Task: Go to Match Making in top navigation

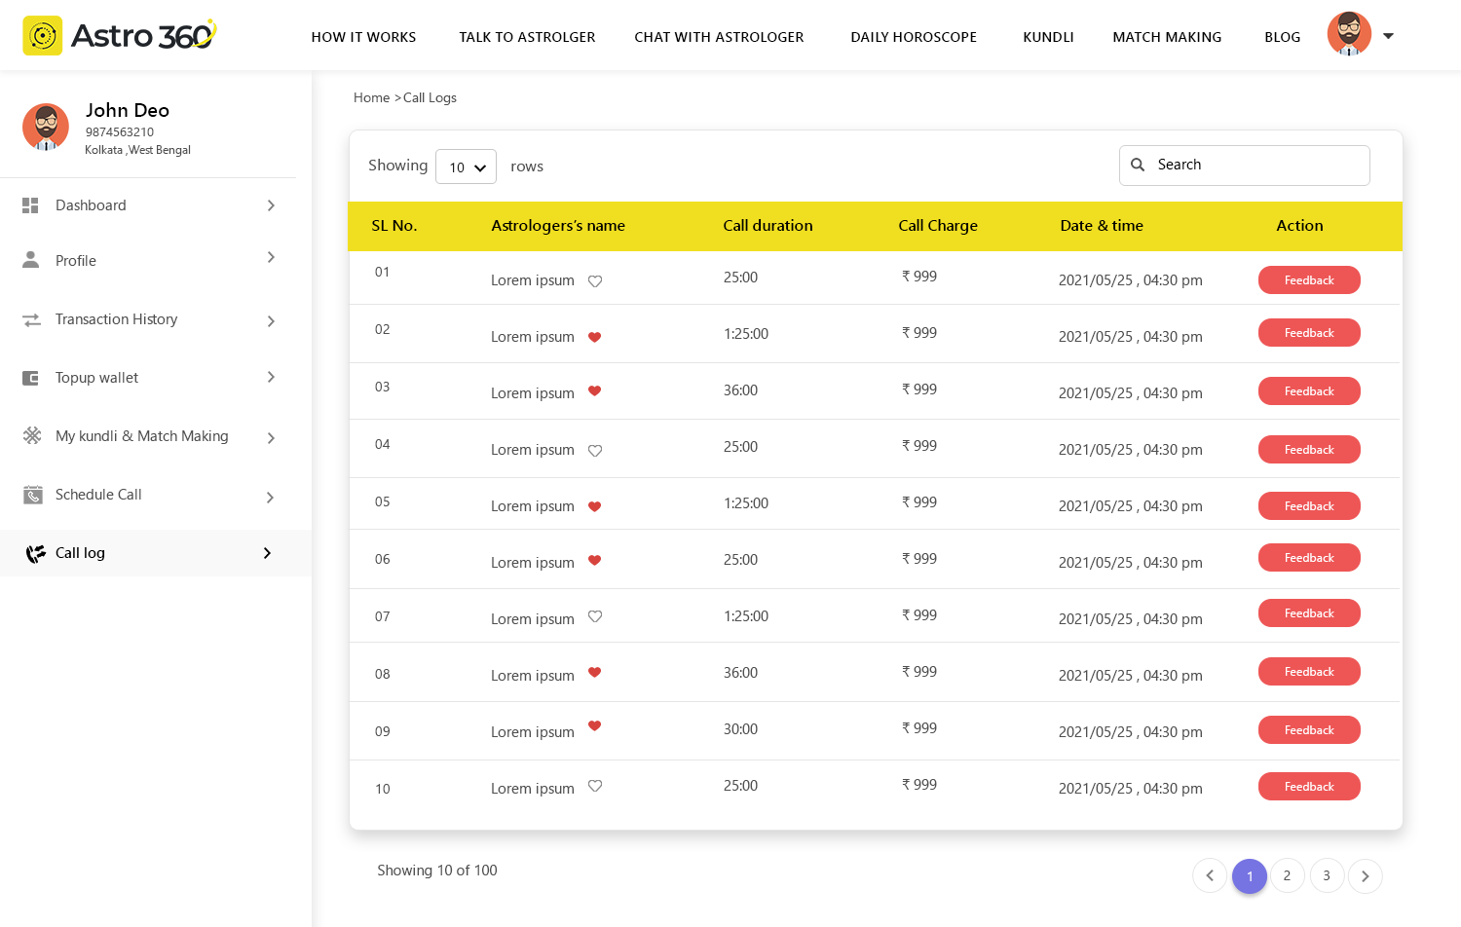Action: (x=1166, y=37)
